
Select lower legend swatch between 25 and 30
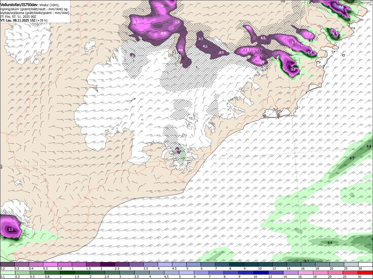coord(351,273)
